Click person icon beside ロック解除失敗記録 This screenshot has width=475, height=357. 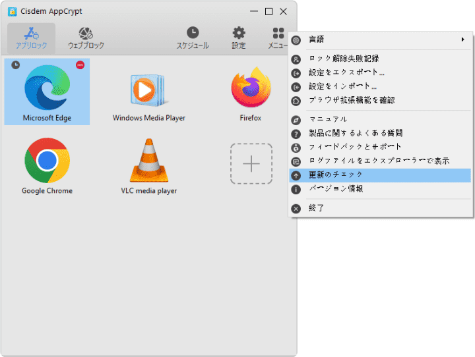(x=296, y=59)
